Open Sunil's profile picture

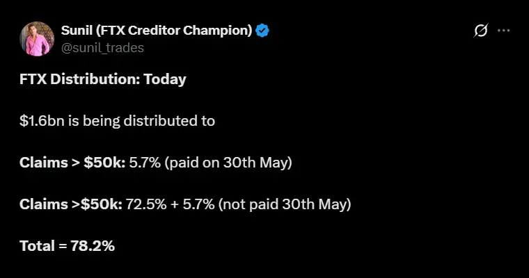click(37, 38)
